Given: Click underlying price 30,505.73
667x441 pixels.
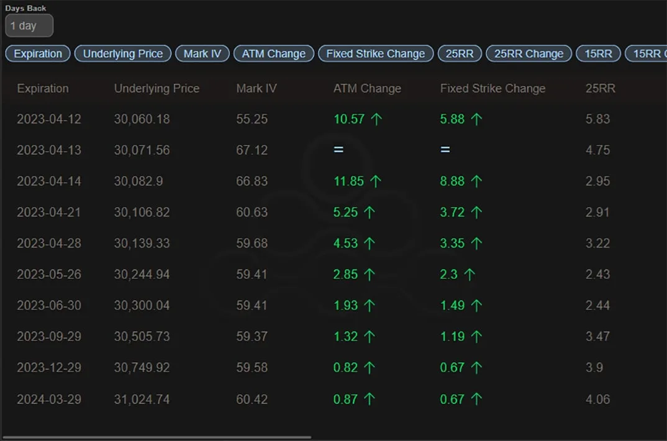Looking at the screenshot, I should (142, 337).
